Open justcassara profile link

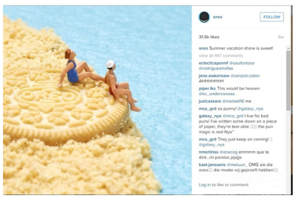pos(210,101)
